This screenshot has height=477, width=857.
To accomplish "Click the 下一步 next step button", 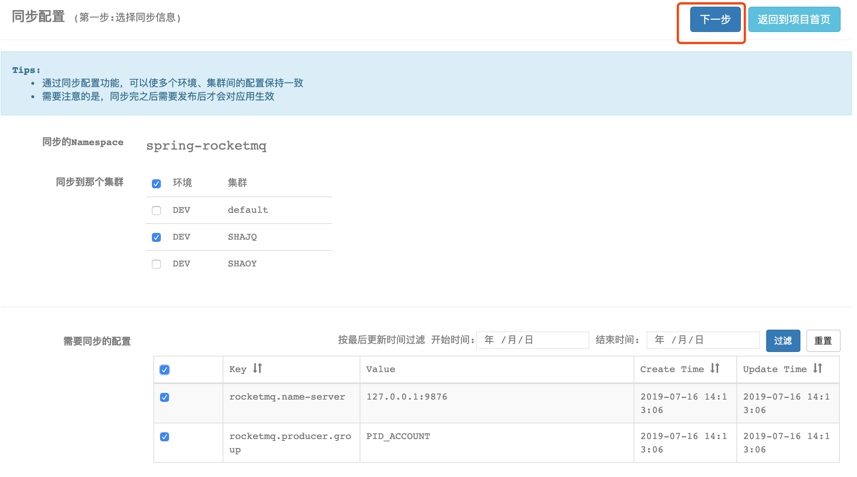I will click(x=715, y=19).
